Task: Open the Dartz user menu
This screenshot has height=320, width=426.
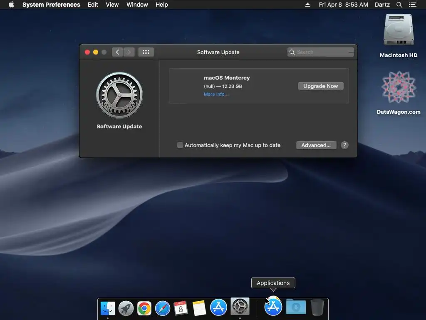Action: click(x=382, y=5)
